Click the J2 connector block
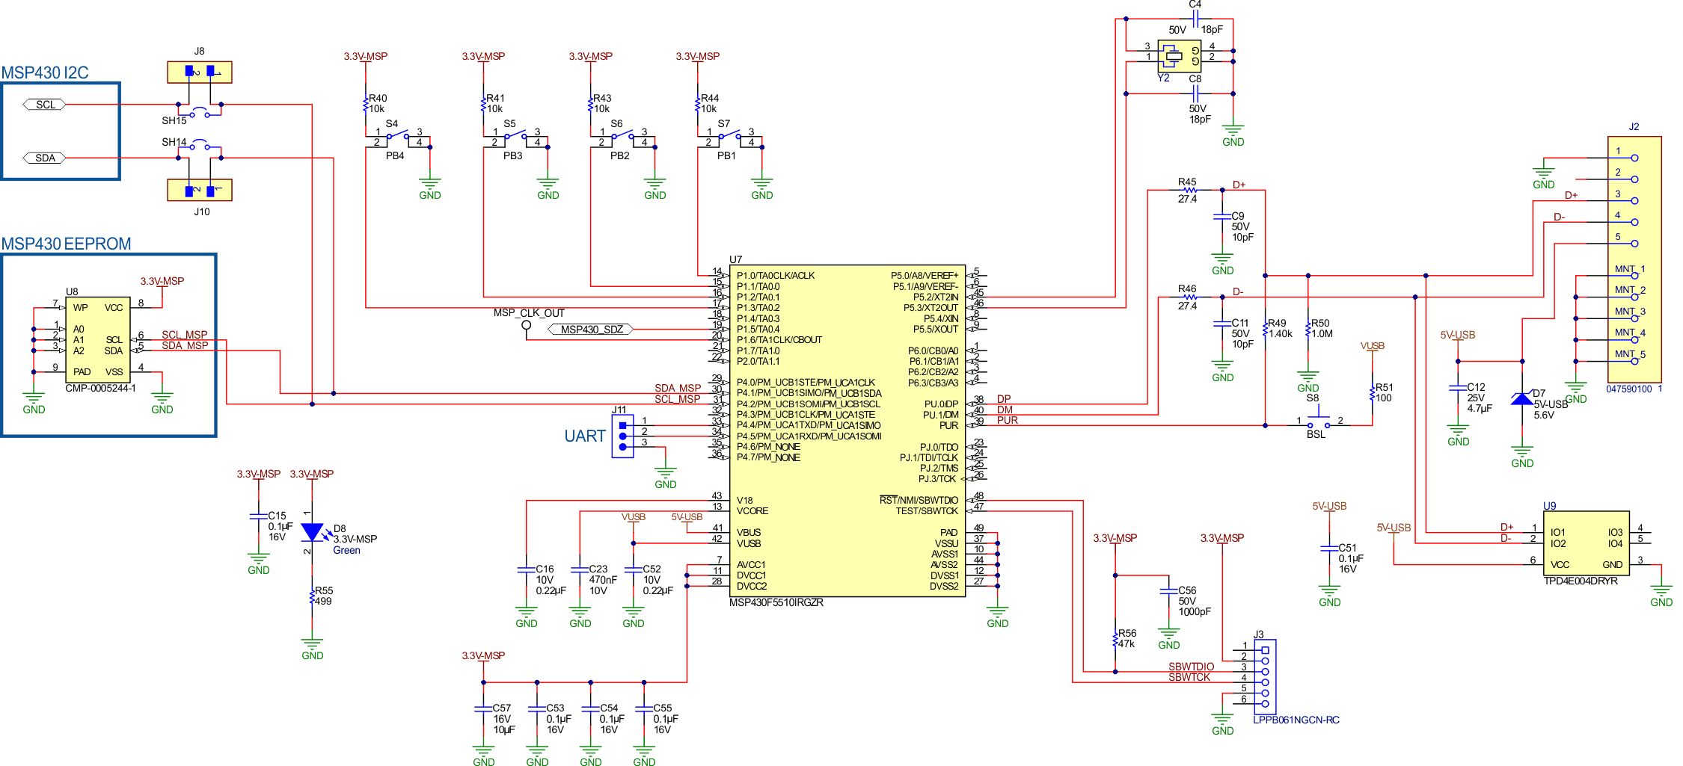Image resolution: width=1683 pixels, height=766 pixels. coord(1635,254)
